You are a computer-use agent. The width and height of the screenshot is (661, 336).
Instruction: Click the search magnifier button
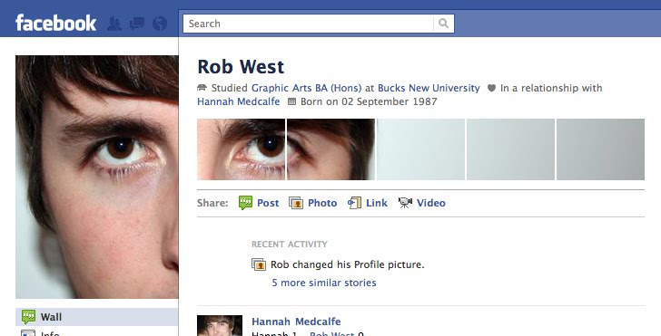coord(443,24)
